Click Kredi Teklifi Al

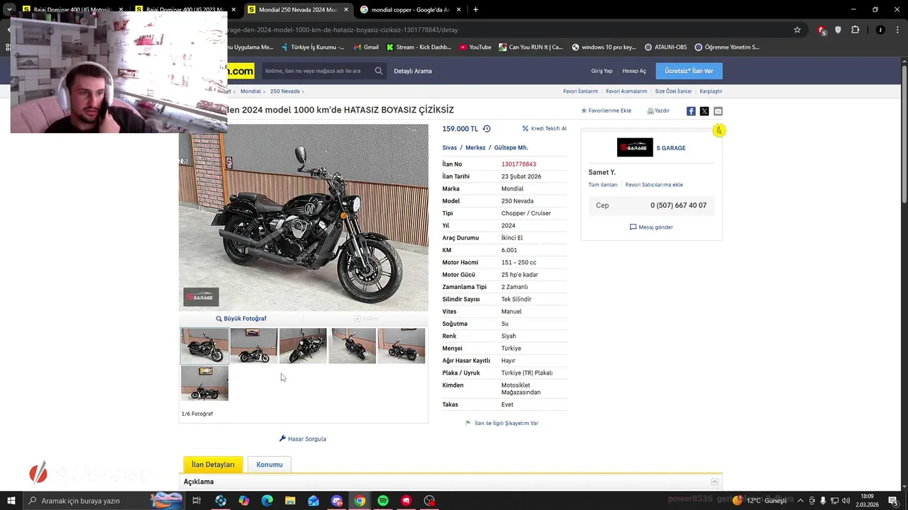click(545, 129)
